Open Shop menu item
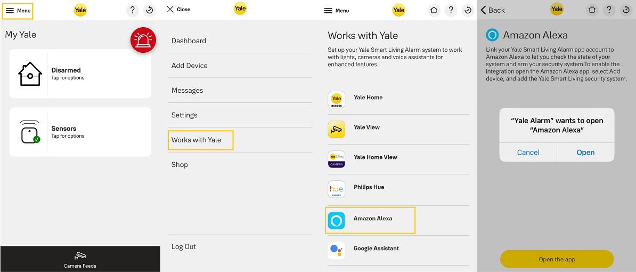636x272 pixels. click(x=180, y=164)
